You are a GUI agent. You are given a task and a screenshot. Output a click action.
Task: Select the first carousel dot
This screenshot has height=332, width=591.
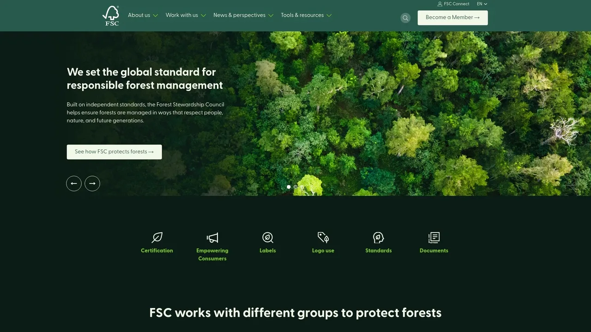(289, 187)
